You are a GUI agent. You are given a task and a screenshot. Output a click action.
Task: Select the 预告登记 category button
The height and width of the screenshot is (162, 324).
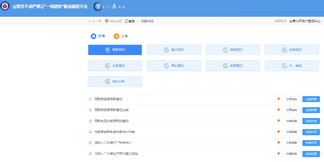tap(115, 50)
